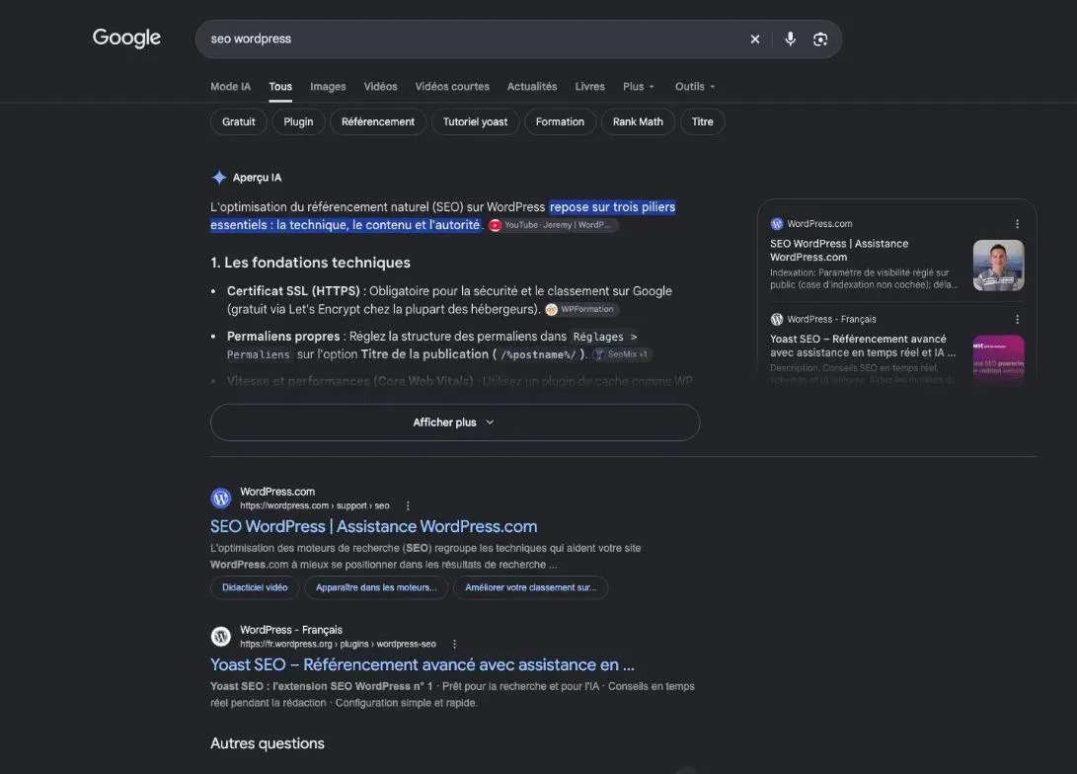Click WordPress.com favicon in first result

coord(221,499)
